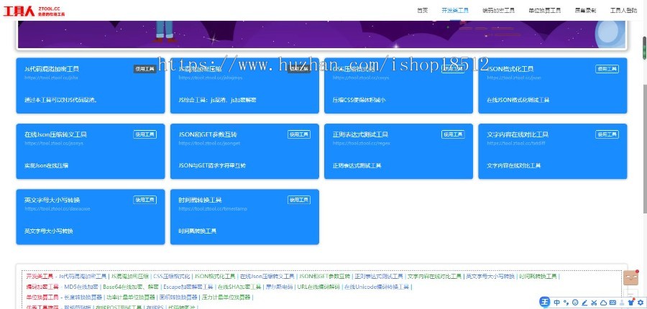Screen dimensions: 647x309
Task: Click the card description 压缩CSS使得体积减小
Action: tap(359, 100)
